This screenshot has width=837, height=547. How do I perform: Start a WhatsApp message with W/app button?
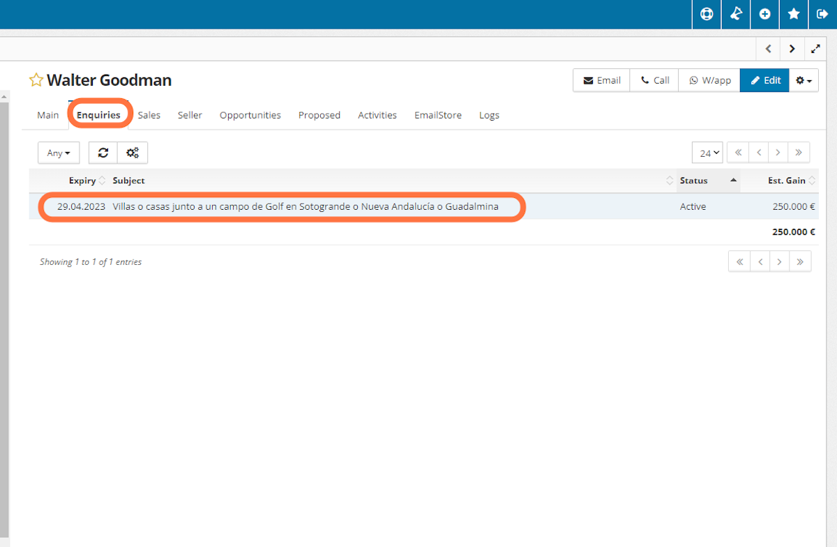tap(709, 80)
